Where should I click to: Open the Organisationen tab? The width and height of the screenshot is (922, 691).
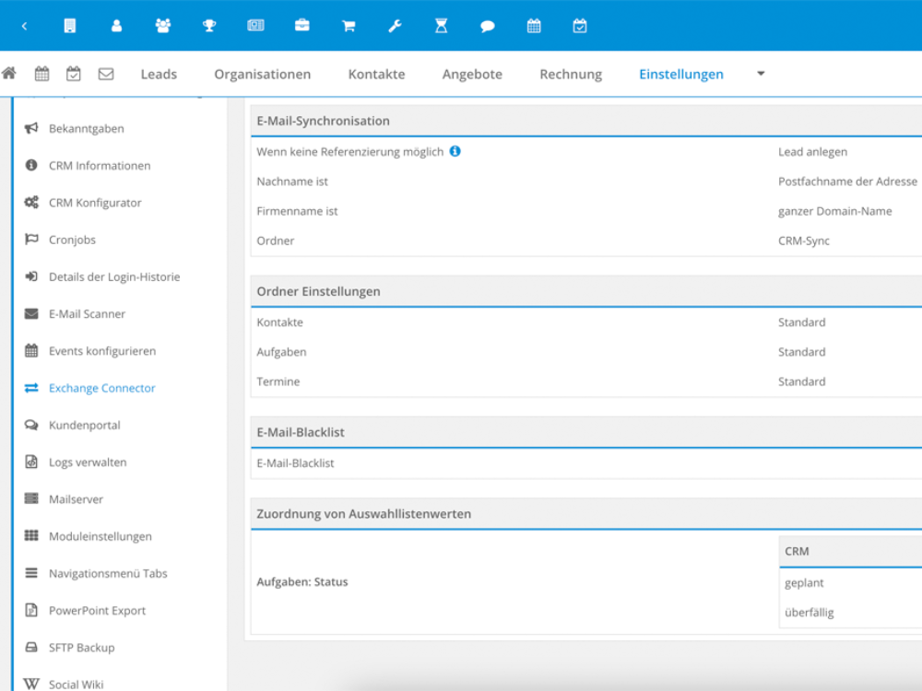[263, 75]
